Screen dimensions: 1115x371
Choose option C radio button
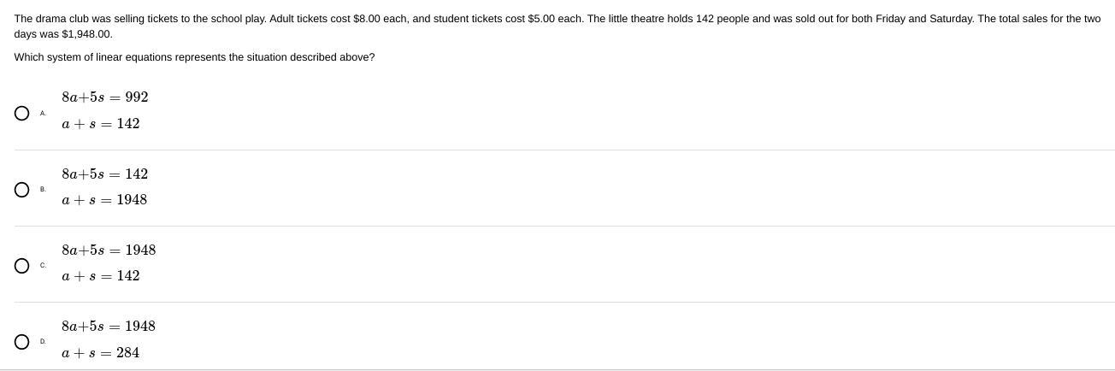(22, 266)
